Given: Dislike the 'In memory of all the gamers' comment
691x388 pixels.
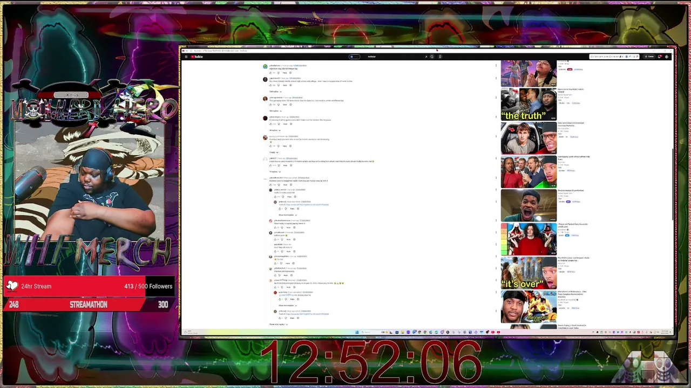Looking at the screenshot, I should point(279,124).
